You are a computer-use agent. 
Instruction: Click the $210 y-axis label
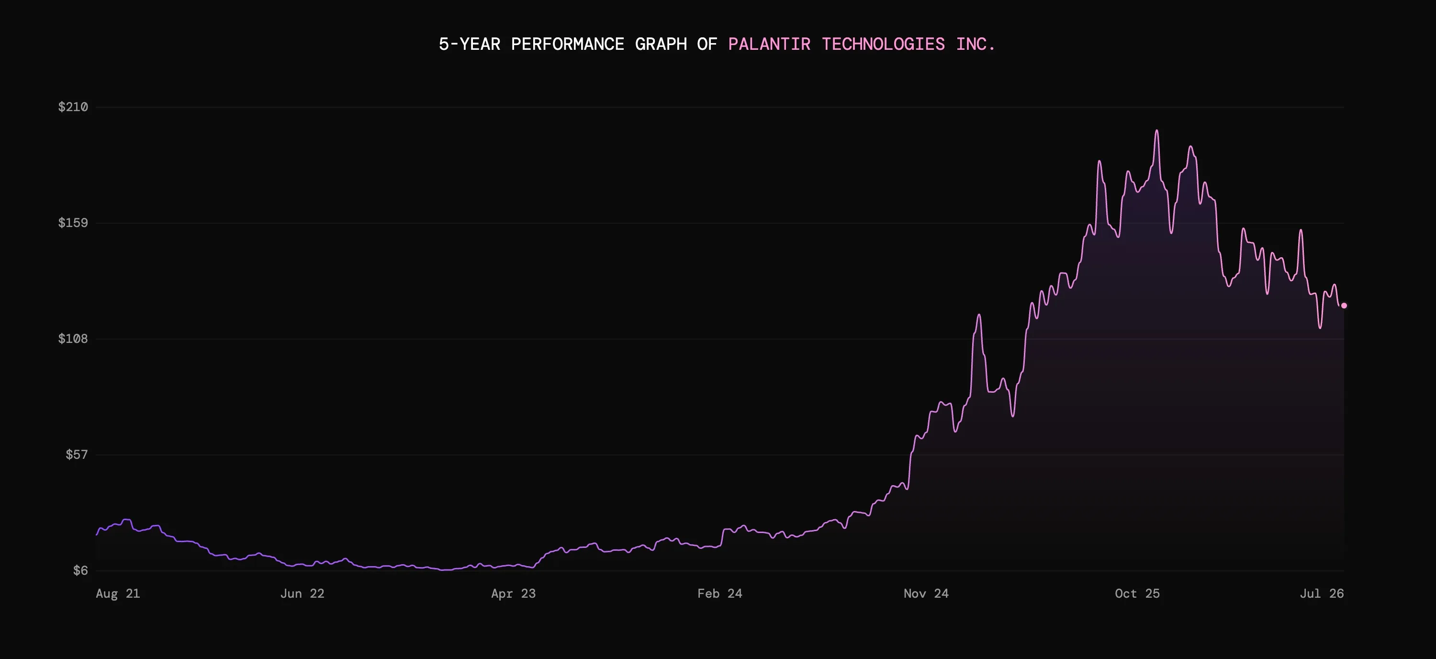73,106
